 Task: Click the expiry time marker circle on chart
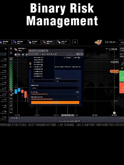click(114, 113)
